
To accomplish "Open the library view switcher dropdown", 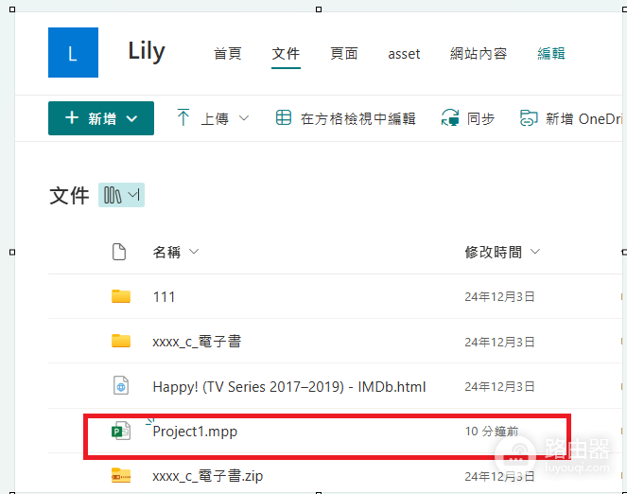I will (x=122, y=195).
